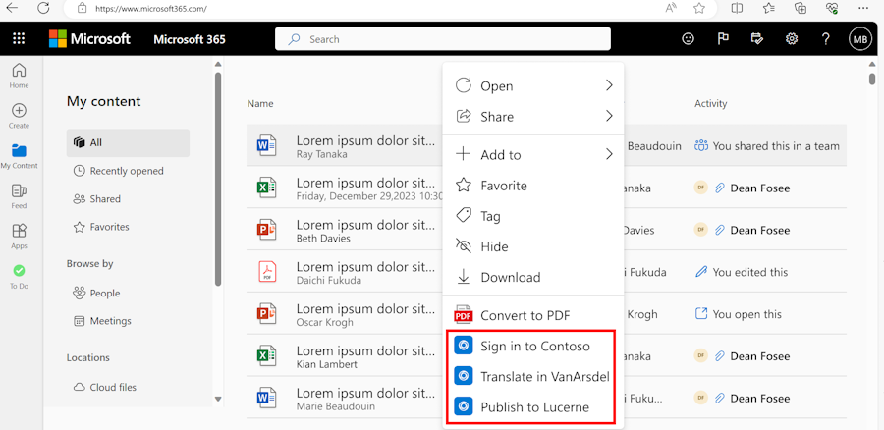Open the Settings gear icon

[792, 39]
